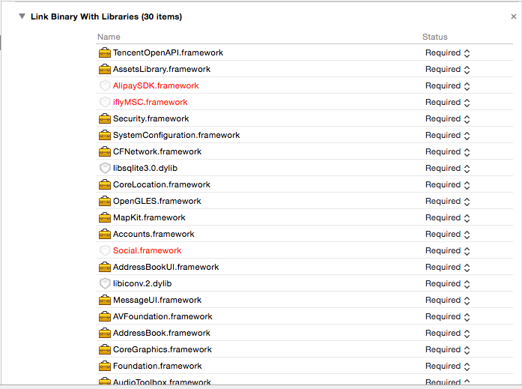Screen dimensions: 522x389
Task: Open Status popup for MessageUI.framework
Action: [447, 301]
